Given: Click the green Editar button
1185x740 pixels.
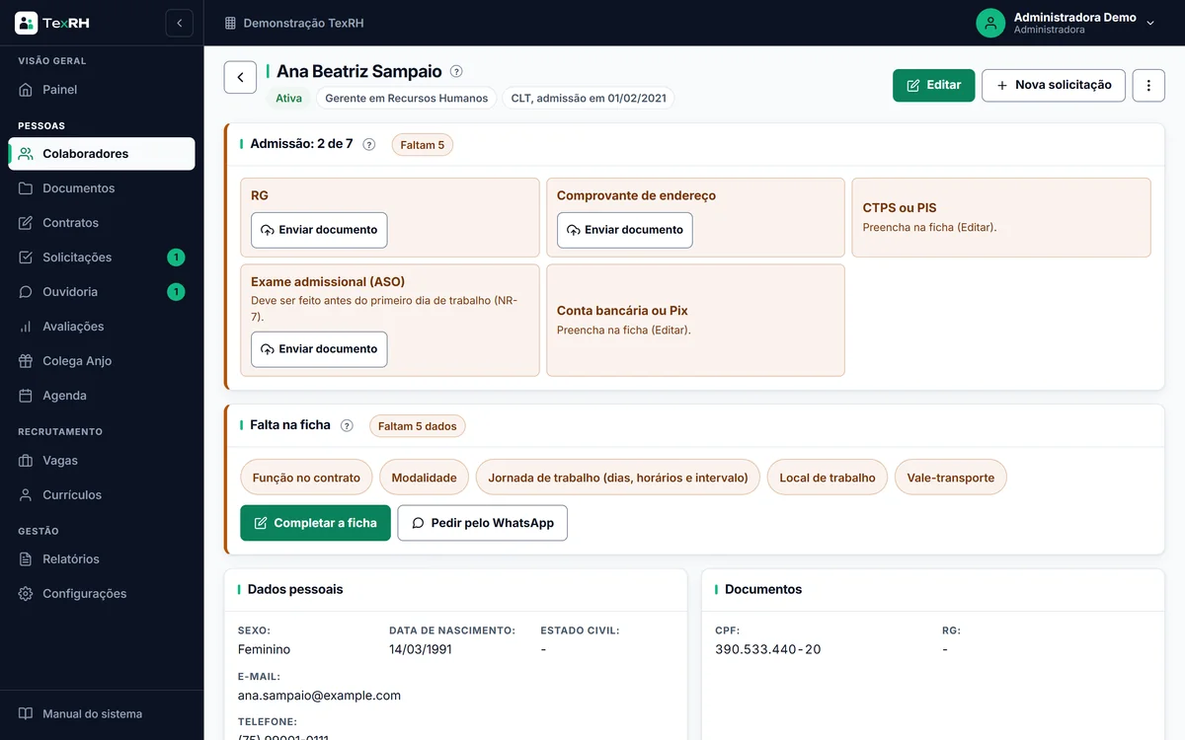Looking at the screenshot, I should pyautogui.click(x=934, y=85).
